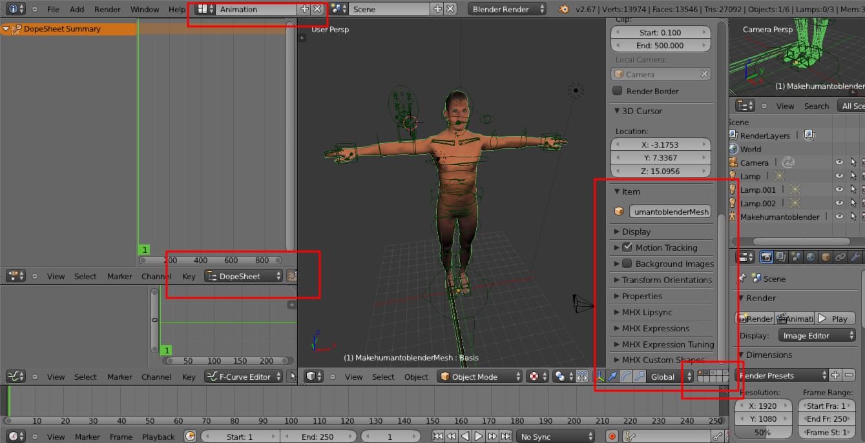Viewport: 865px width, 443px height.
Task: Open World properties via globe icon
Action: pyautogui.click(x=809, y=257)
